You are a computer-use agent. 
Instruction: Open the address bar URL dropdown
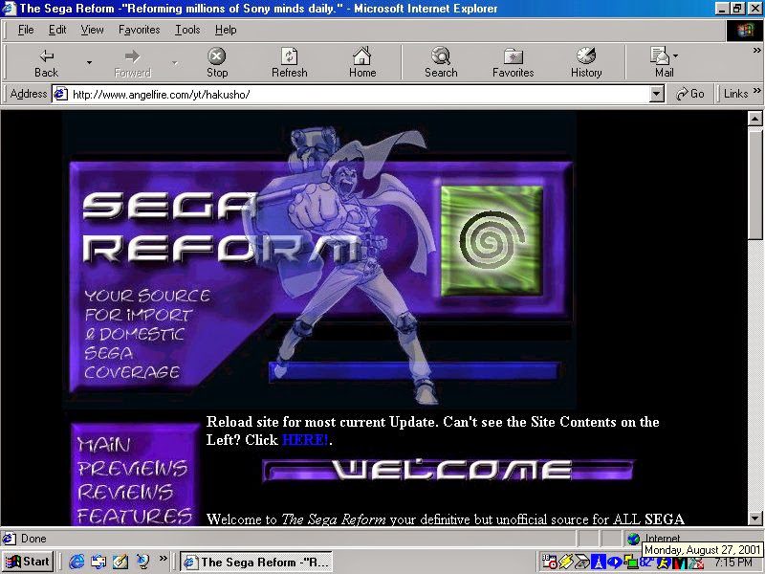(656, 94)
